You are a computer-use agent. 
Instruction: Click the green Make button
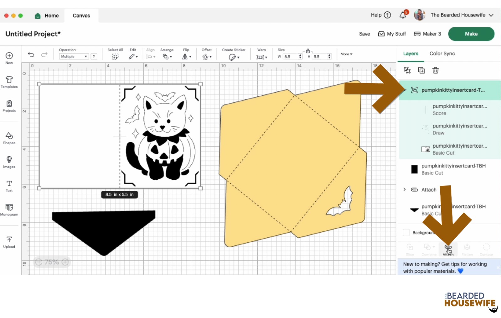(x=471, y=34)
